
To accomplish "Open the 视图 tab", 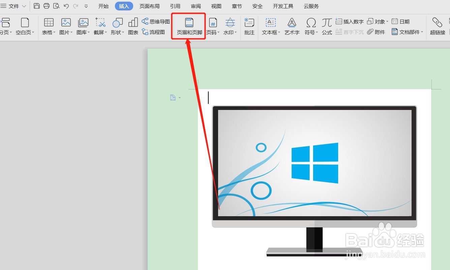I will click(216, 6).
